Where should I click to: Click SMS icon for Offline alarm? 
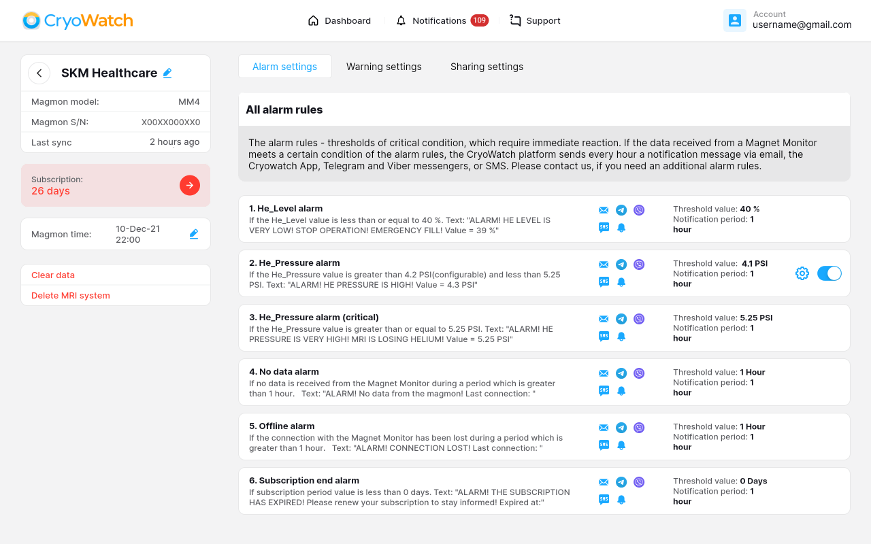tap(604, 445)
